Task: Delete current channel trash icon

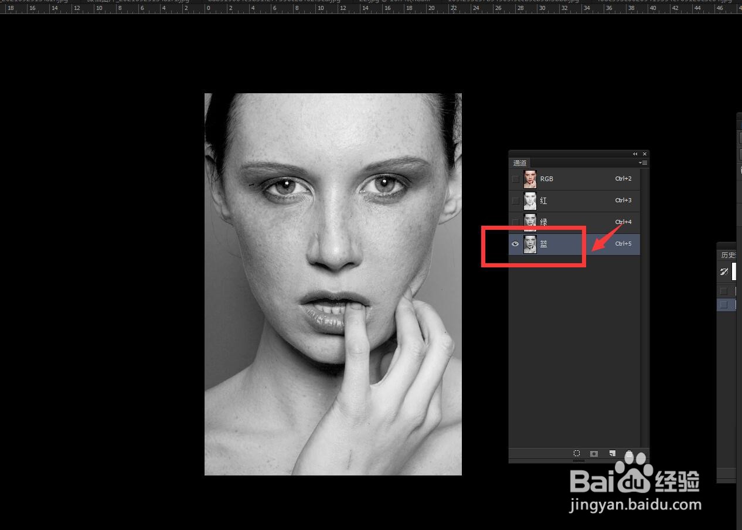Action: pos(629,454)
